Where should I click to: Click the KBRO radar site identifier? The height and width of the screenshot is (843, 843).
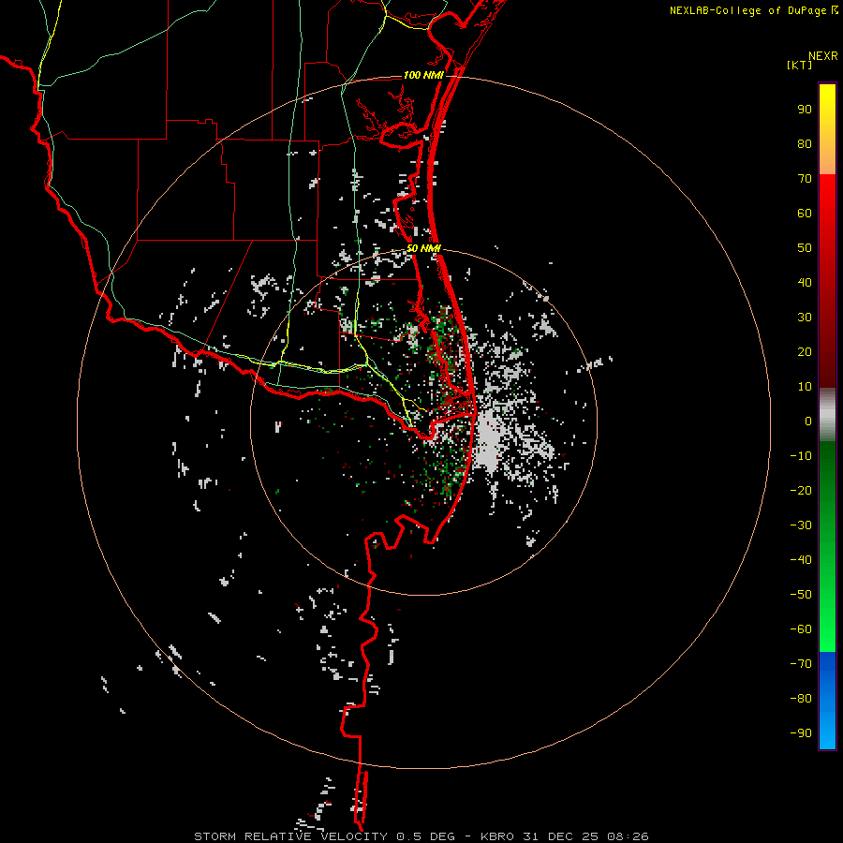point(497,836)
